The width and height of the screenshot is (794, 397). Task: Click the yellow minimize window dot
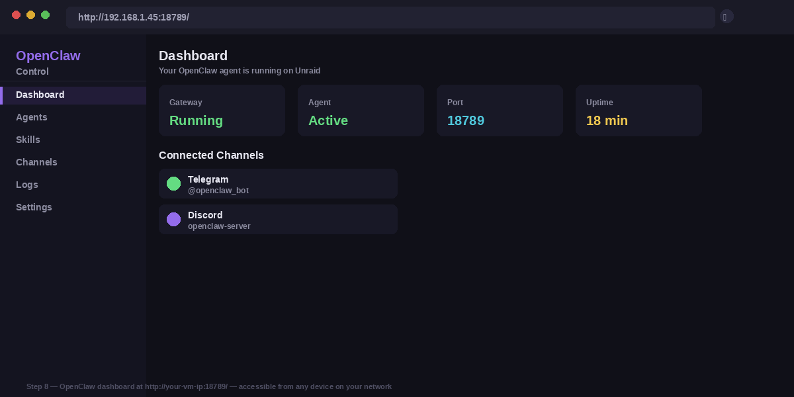31,15
